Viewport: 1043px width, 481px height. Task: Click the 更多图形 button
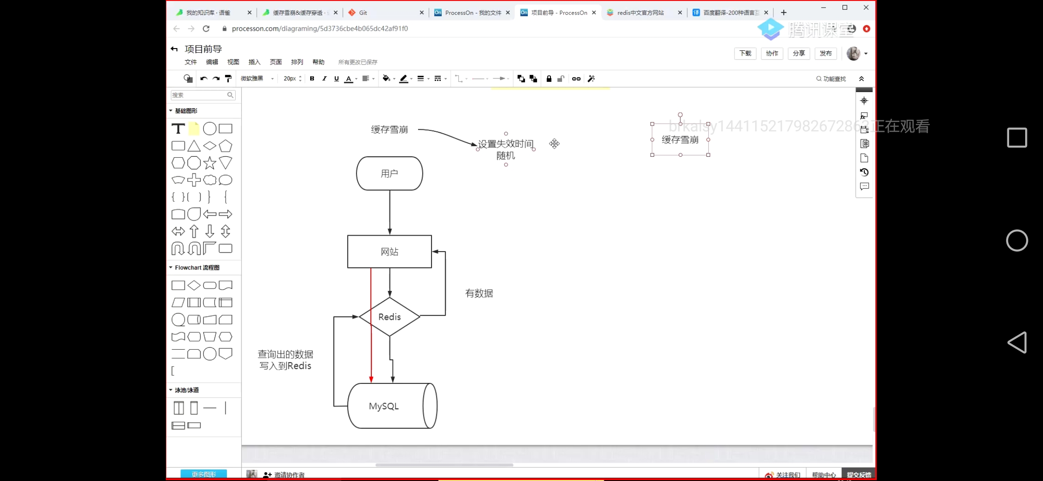coord(204,474)
